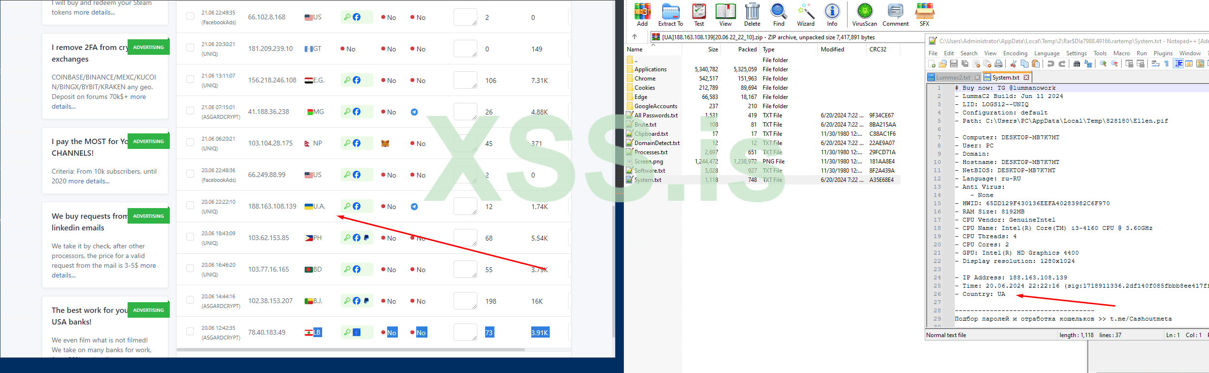Toggle word wrap in Notepad++
Screen dimensions: 1209x373
(x=1156, y=64)
